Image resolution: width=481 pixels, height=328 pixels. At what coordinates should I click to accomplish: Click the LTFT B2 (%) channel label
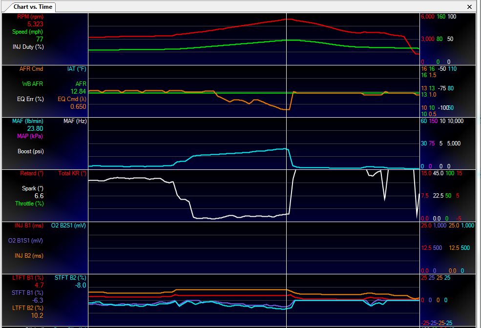point(28,308)
